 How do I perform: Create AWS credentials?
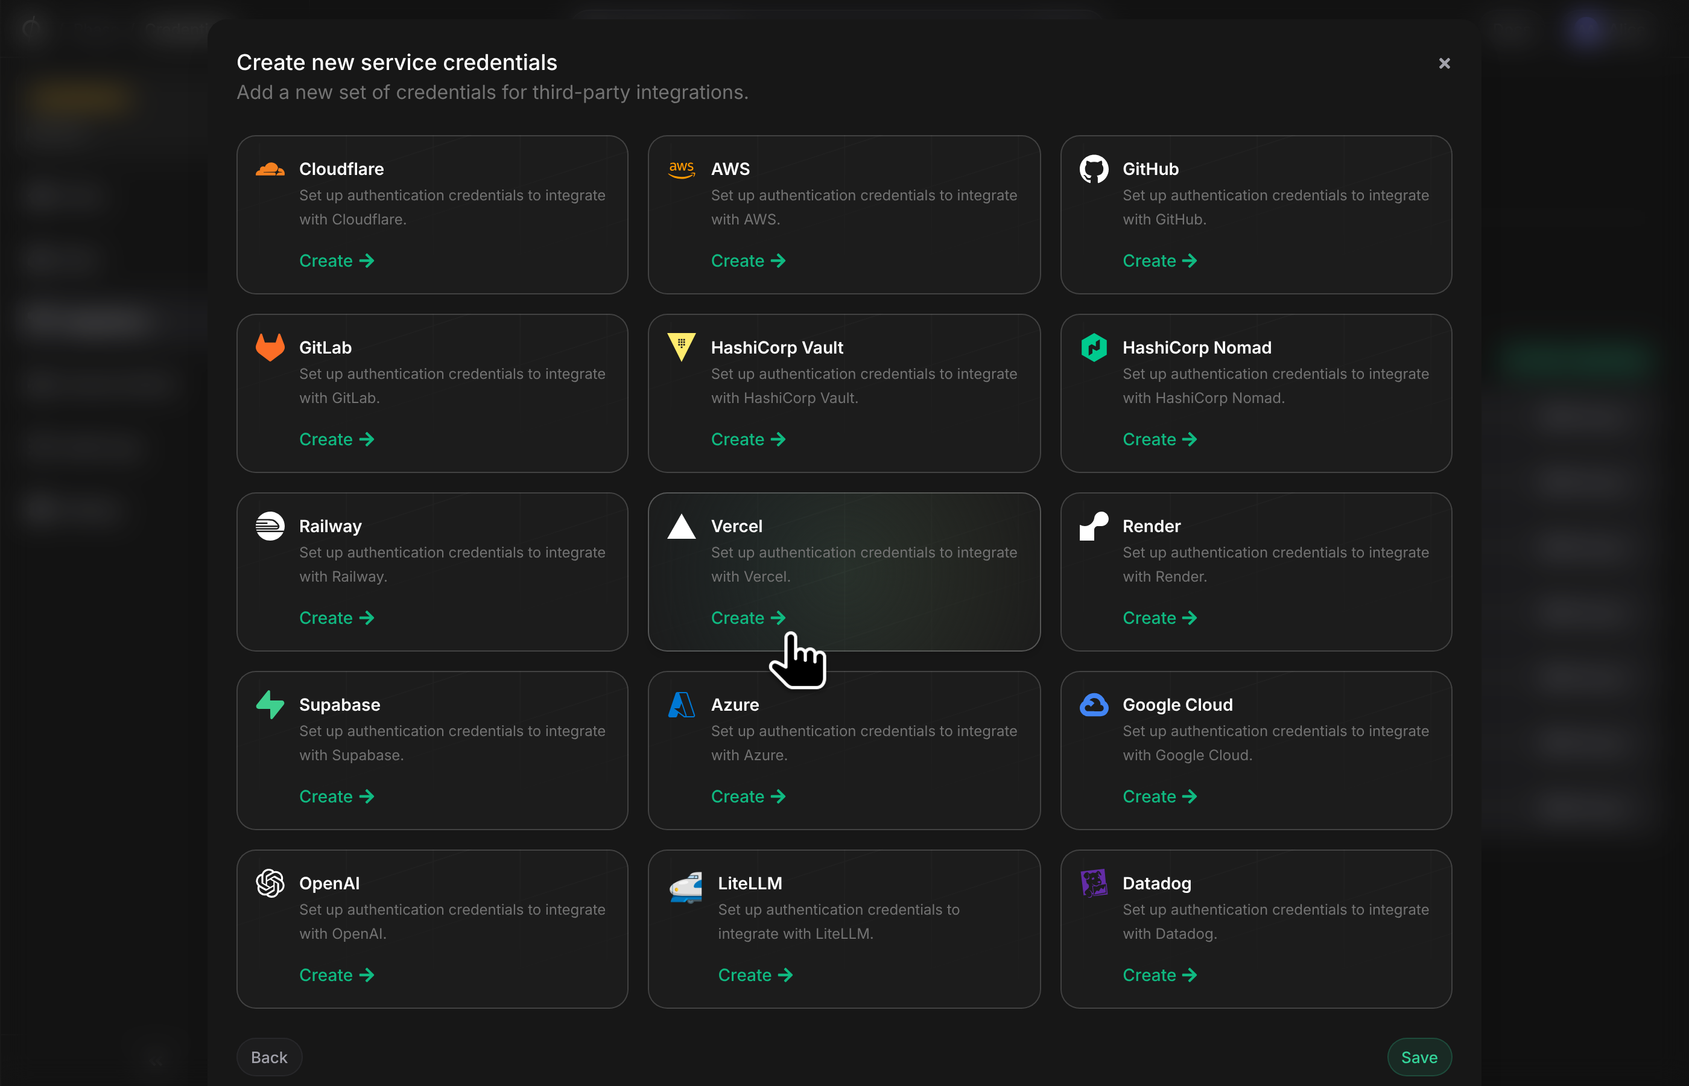pyautogui.click(x=748, y=261)
